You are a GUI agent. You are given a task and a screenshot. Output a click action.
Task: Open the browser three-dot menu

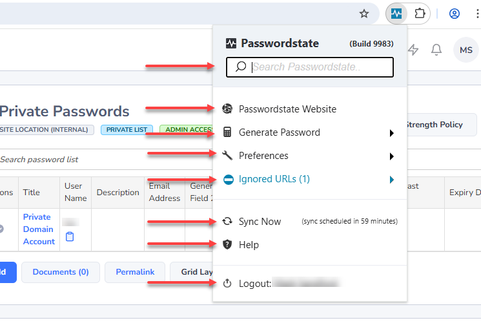(x=477, y=14)
